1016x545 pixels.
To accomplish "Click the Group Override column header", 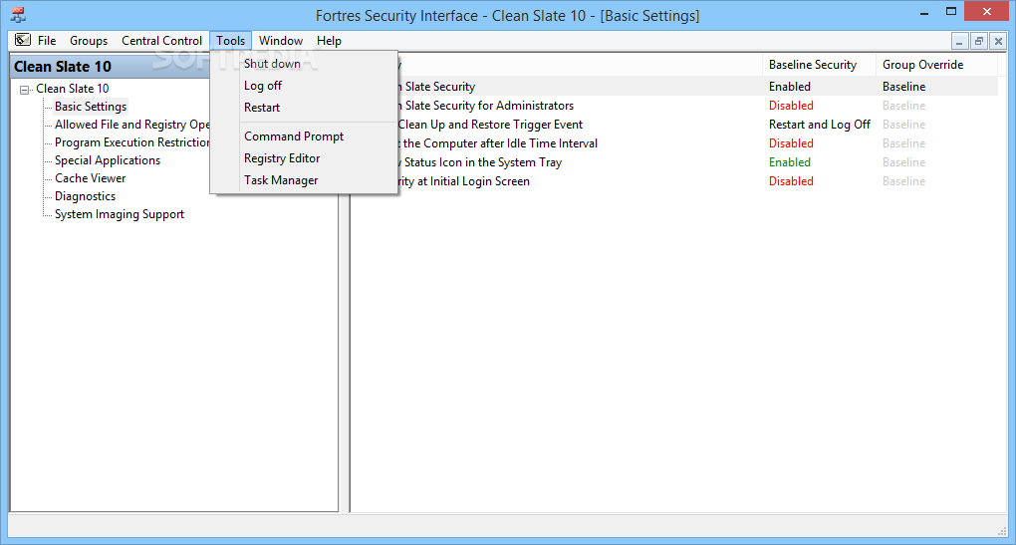I will click(936, 65).
